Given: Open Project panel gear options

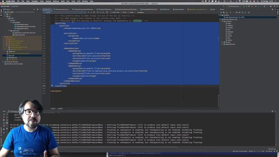Looking at the screenshot, I should (x=37, y=10).
